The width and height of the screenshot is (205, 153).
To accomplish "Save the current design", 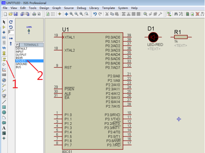I will click(16, 14).
